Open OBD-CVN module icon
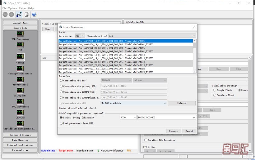The image size is (255, 160). 20,113
